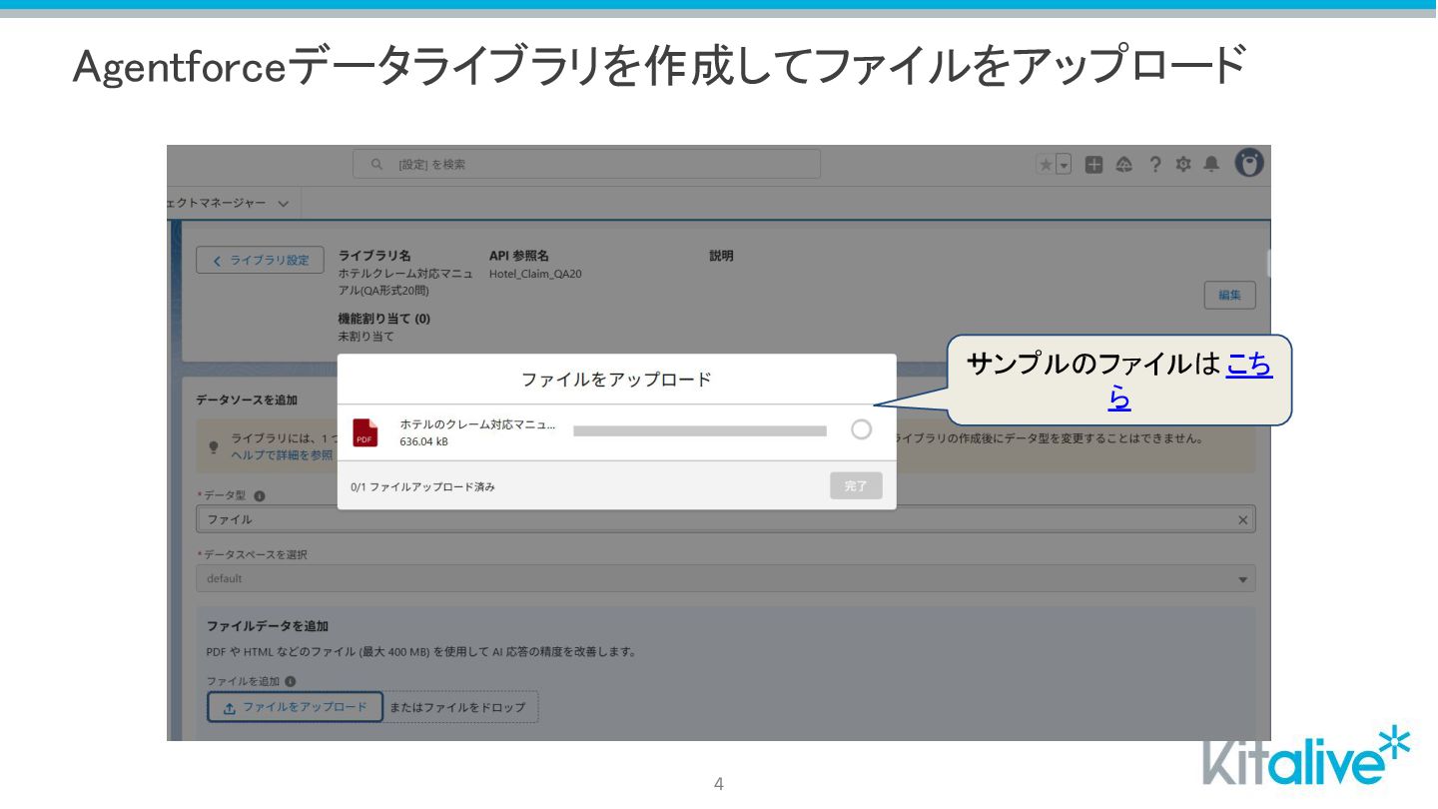Click the データ型 info icon
This screenshot has height=809, width=1438.
(260, 495)
